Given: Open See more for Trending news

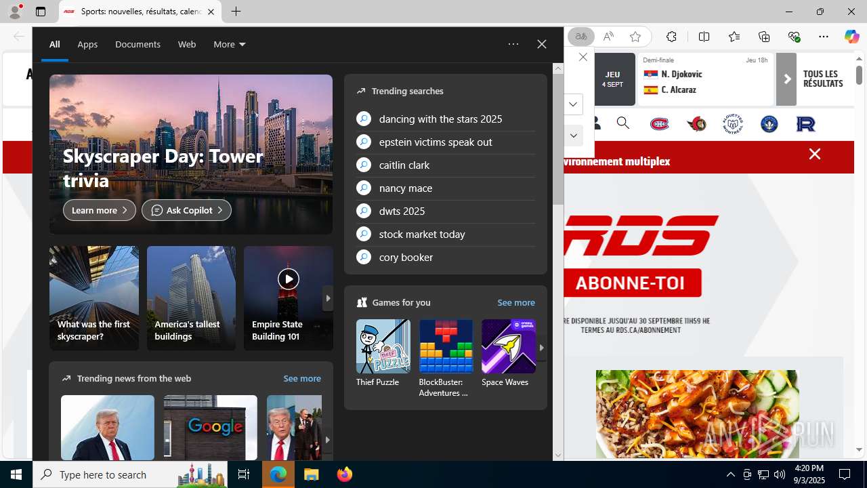Looking at the screenshot, I should (302, 378).
